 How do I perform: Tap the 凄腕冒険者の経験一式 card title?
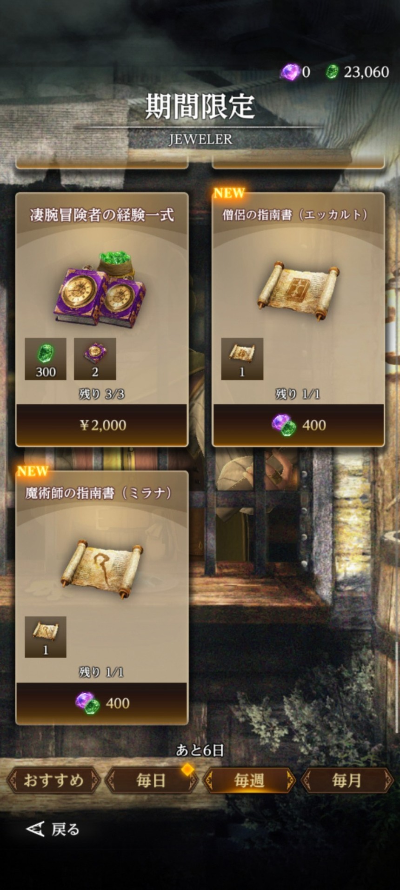(102, 215)
